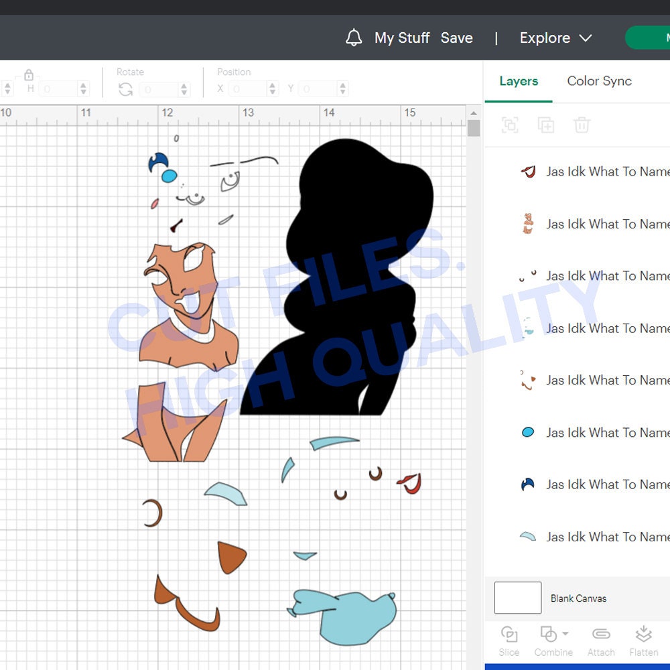Decrease Position Y with down arrow
Screen dimensions: 670x670
coord(342,92)
